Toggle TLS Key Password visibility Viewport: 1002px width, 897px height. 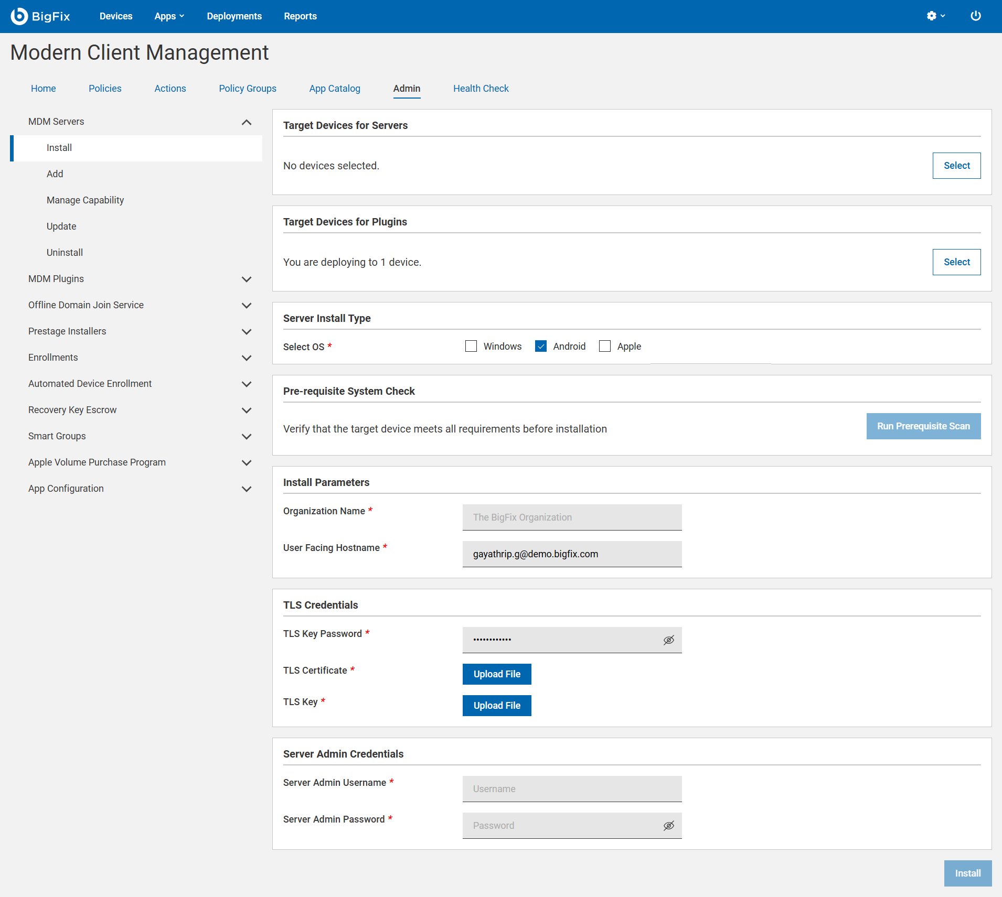(x=669, y=640)
